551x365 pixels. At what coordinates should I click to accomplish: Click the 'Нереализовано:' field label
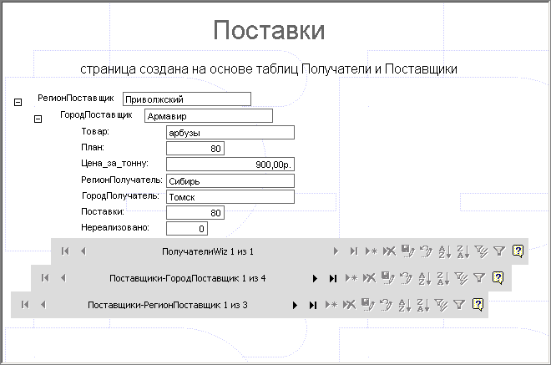point(115,227)
